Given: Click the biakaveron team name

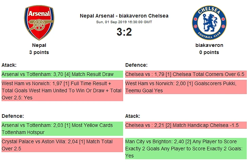Looking at the screenshot, I should 209,45.
